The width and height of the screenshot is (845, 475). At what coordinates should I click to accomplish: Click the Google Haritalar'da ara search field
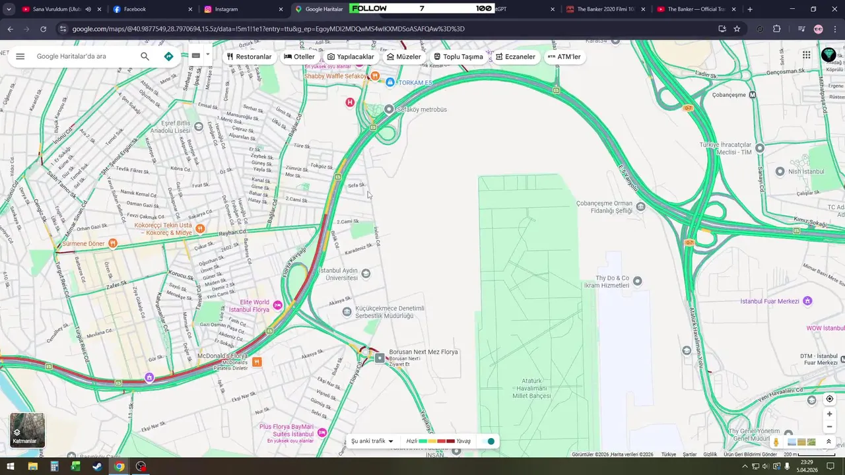pyautogui.click(x=86, y=57)
